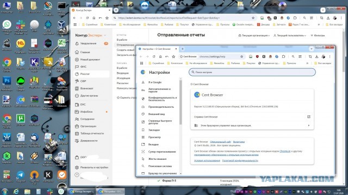Click the red shield extension in settings window
Screen dimensions: 348x195
point(257,56)
